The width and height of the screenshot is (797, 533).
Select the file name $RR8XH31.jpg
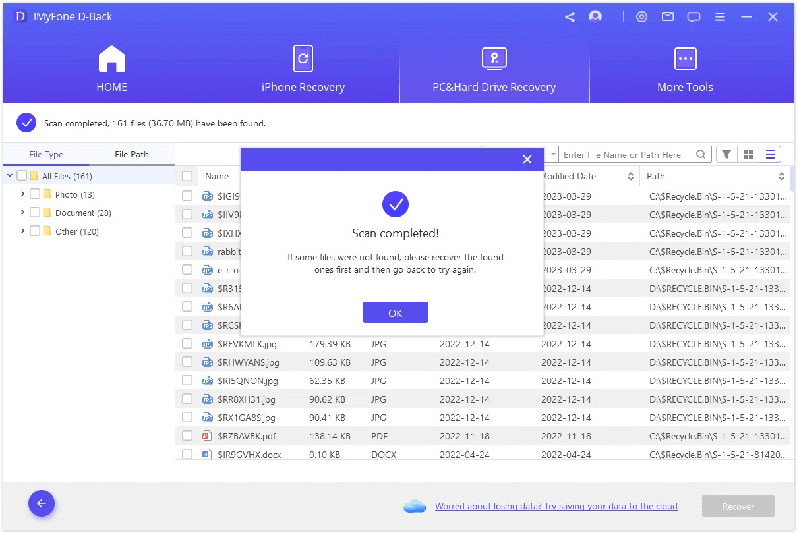pyautogui.click(x=247, y=399)
